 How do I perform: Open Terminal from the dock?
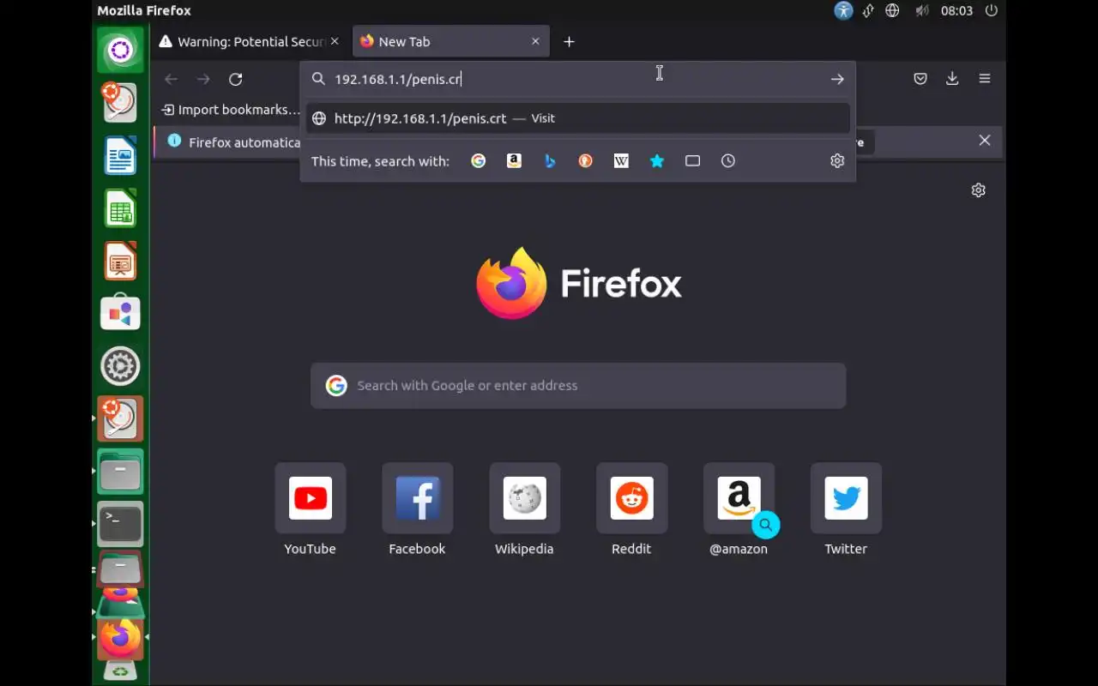(x=120, y=524)
